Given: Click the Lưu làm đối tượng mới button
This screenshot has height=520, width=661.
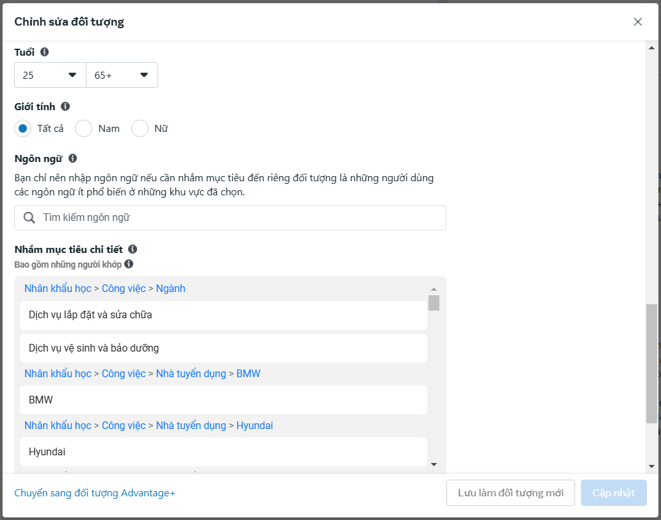Looking at the screenshot, I should [x=510, y=493].
